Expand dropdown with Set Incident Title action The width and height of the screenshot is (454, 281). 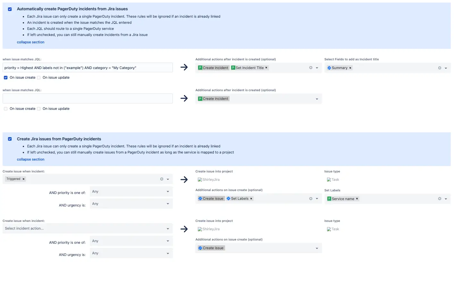point(317,68)
